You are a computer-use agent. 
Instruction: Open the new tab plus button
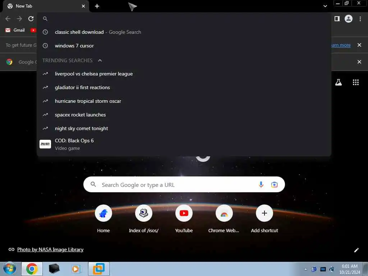97,6
